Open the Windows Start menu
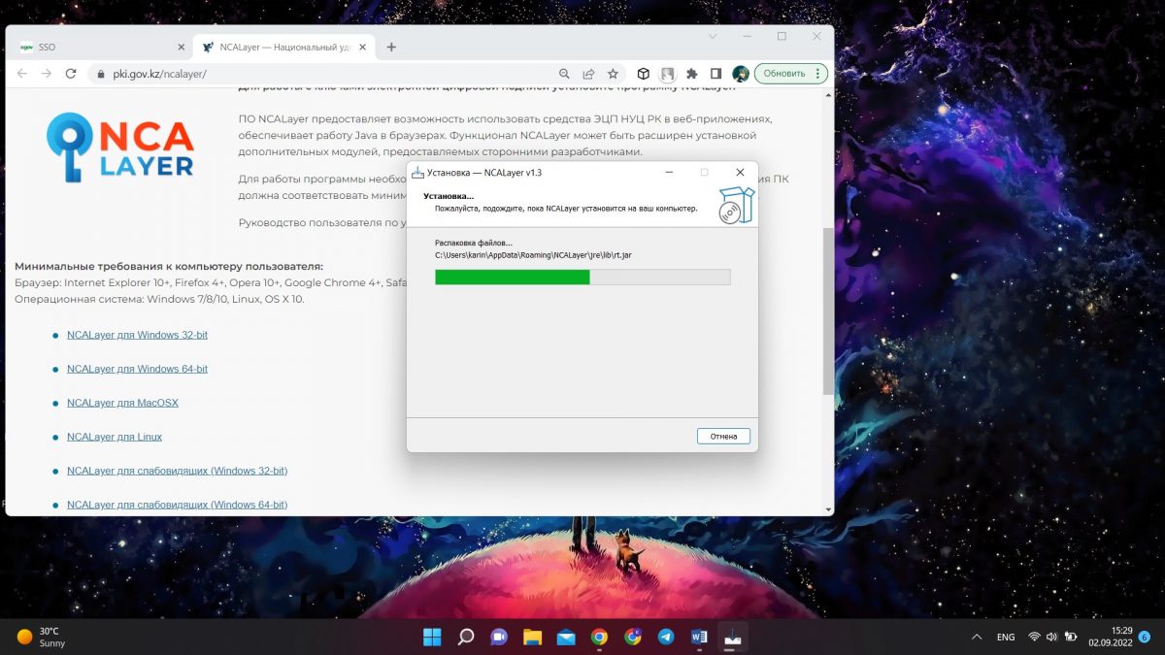The height and width of the screenshot is (655, 1165). [x=432, y=638]
